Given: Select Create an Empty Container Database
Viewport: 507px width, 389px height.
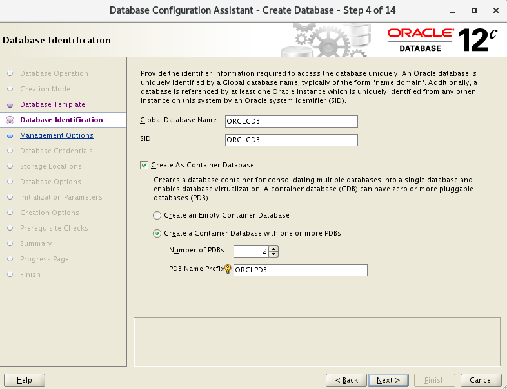Looking at the screenshot, I should coord(157,215).
